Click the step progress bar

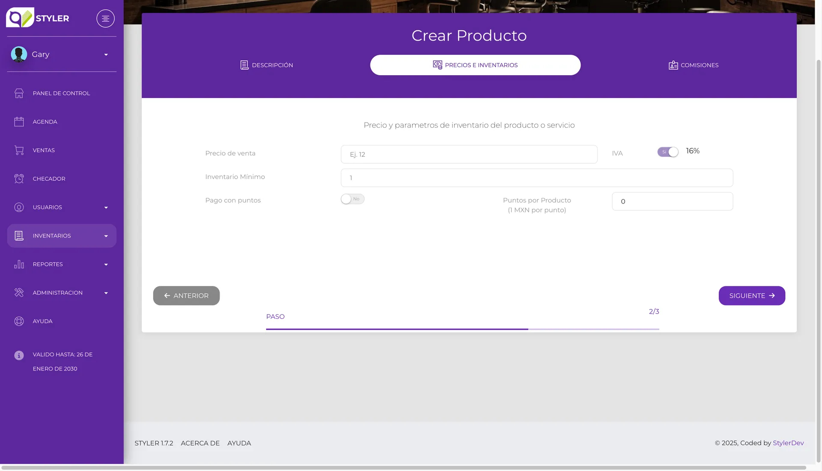point(462,329)
